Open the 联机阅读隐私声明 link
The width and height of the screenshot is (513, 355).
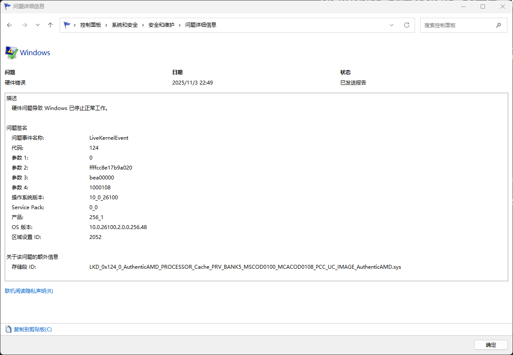tap(28, 291)
